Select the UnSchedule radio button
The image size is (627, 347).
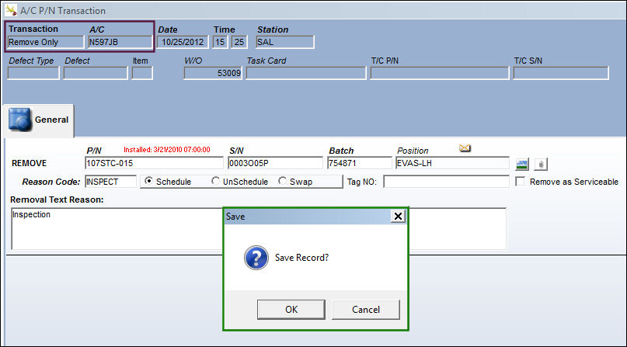tap(215, 181)
